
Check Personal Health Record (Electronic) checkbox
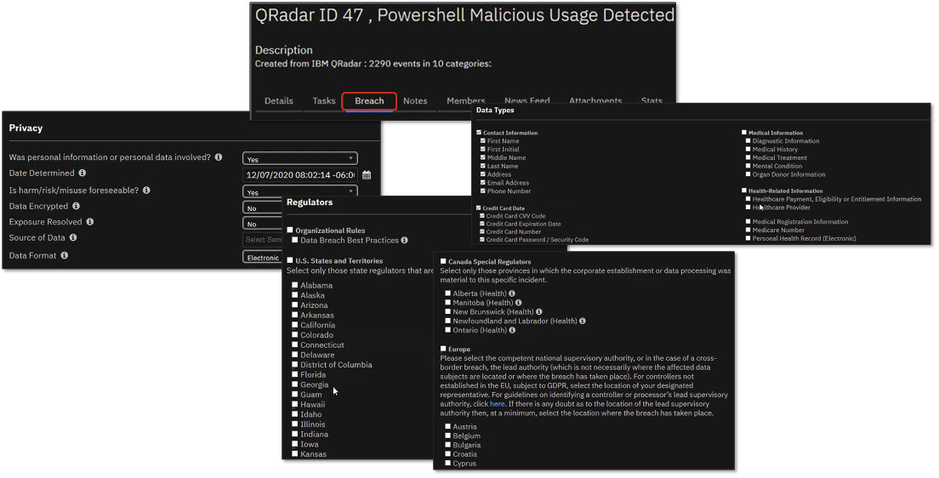[x=748, y=238]
